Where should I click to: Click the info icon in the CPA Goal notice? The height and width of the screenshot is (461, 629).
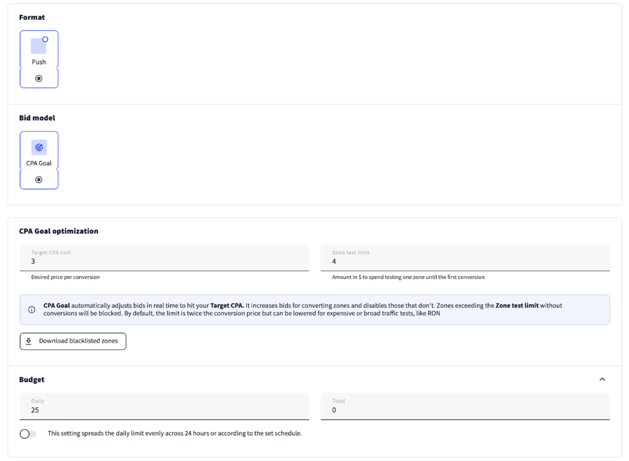pyautogui.click(x=31, y=310)
